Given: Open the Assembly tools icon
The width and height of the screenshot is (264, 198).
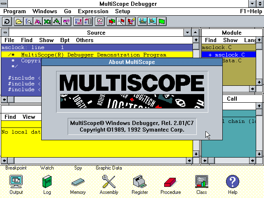Looking at the screenshot, I should [109, 181].
